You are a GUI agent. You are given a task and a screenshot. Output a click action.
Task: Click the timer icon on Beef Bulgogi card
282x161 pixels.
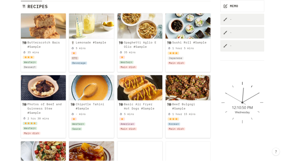pos(169,114)
